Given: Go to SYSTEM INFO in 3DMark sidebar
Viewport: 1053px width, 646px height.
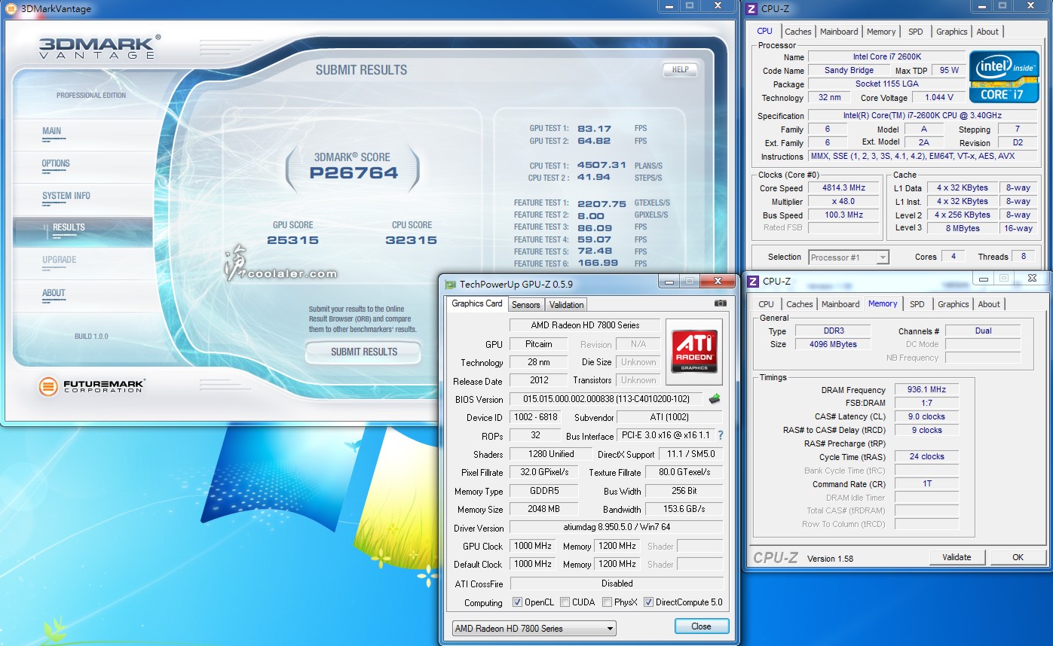Looking at the screenshot, I should [x=66, y=196].
